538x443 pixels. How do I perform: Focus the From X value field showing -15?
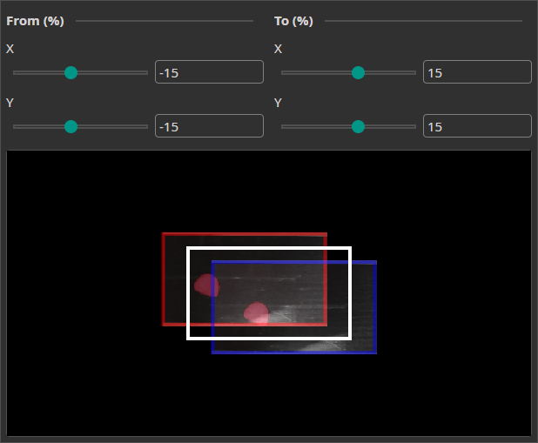(209, 72)
